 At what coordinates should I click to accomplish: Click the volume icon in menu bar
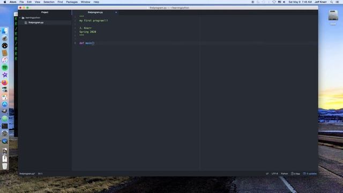(284, 2)
